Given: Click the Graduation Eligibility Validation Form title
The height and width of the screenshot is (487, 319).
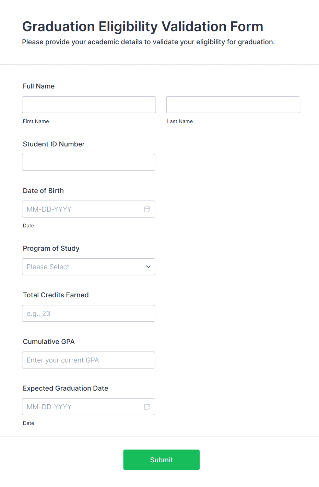Looking at the screenshot, I should pyautogui.click(x=143, y=26).
